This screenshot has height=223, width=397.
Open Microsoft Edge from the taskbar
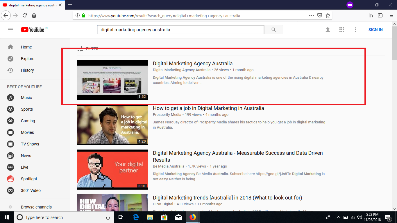(x=136, y=217)
